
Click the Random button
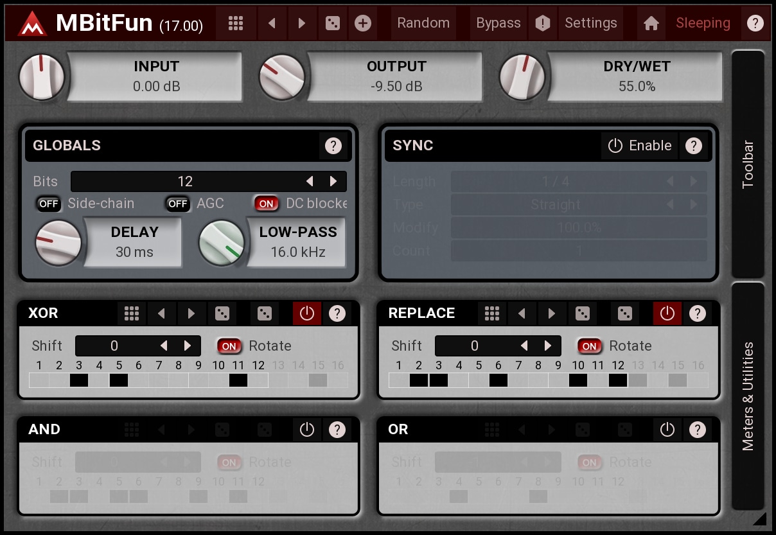[423, 23]
